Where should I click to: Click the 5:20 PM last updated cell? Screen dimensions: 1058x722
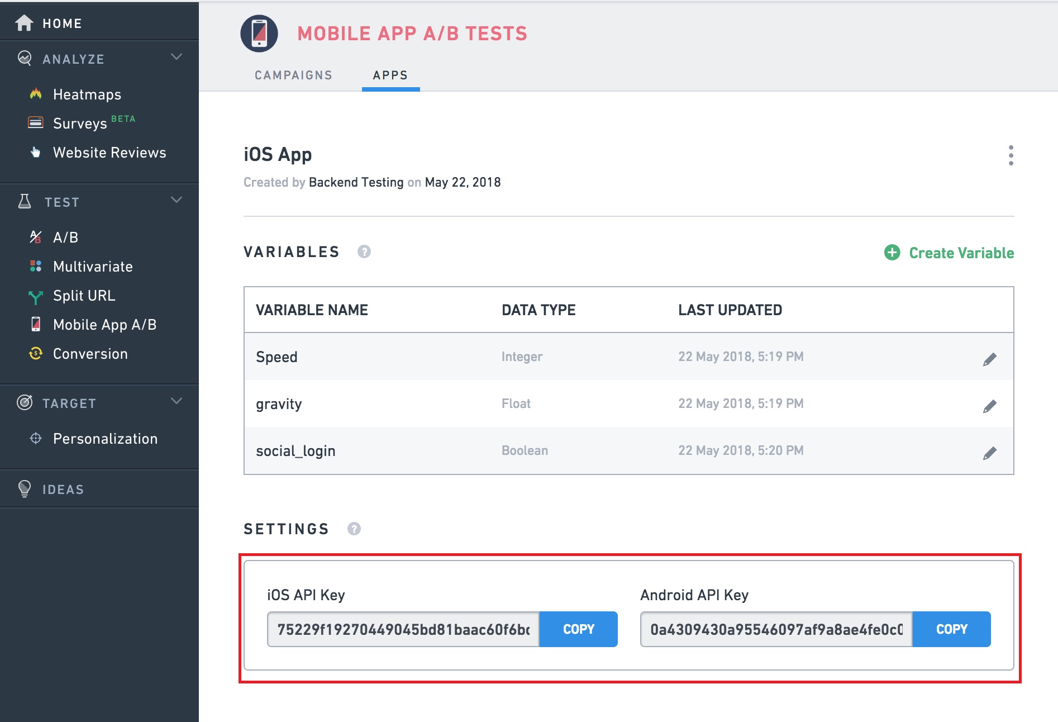(741, 450)
